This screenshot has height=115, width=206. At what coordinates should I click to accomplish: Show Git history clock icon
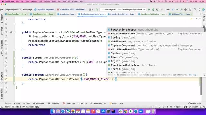pos(186,10)
